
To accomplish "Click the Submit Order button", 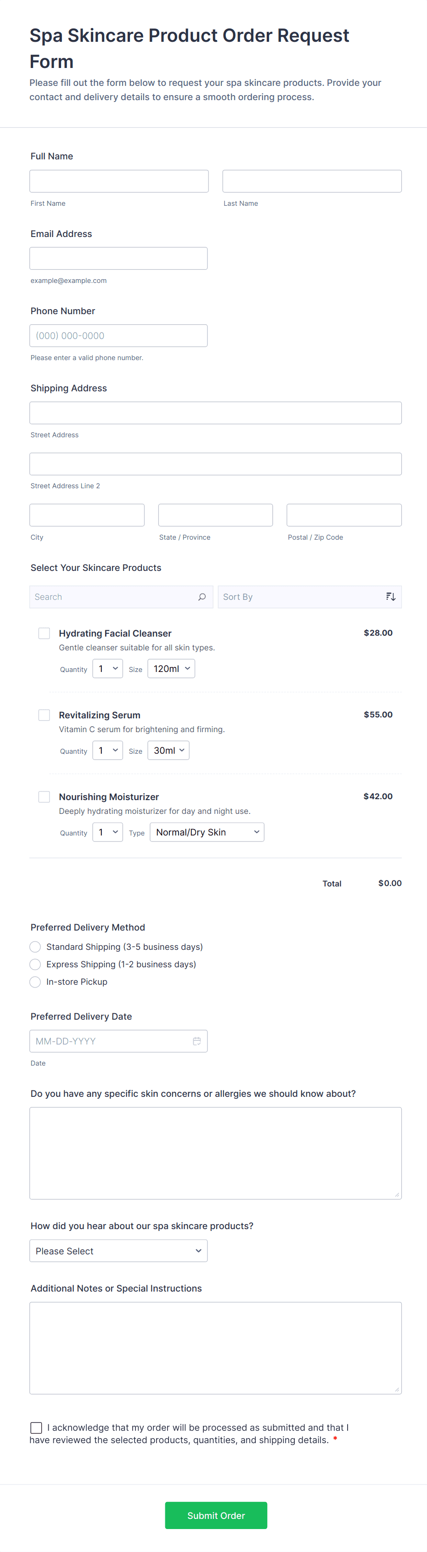I will pyautogui.click(x=216, y=1515).
